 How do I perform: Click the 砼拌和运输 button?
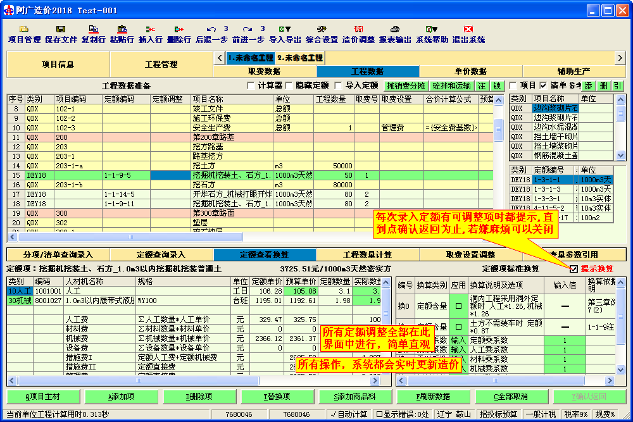[x=451, y=86]
